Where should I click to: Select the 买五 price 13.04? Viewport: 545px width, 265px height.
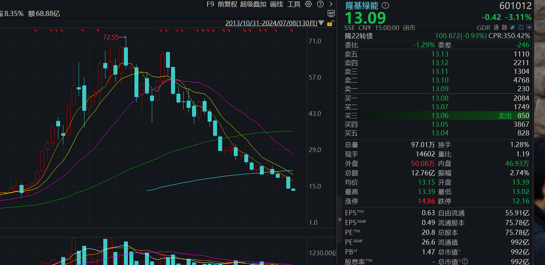click(x=440, y=133)
